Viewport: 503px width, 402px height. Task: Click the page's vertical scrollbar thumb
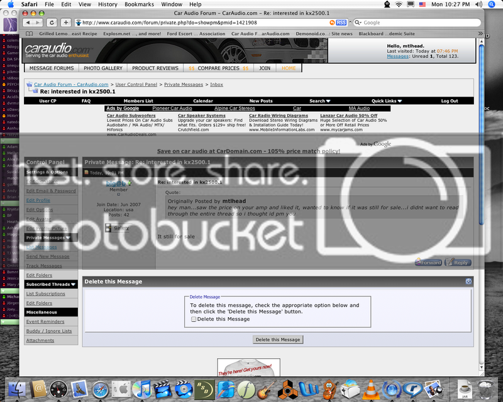click(481, 134)
